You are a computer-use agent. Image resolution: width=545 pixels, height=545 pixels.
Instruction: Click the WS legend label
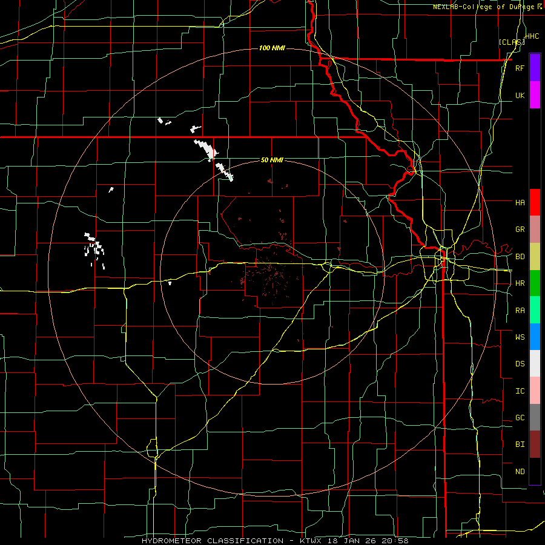click(520, 337)
